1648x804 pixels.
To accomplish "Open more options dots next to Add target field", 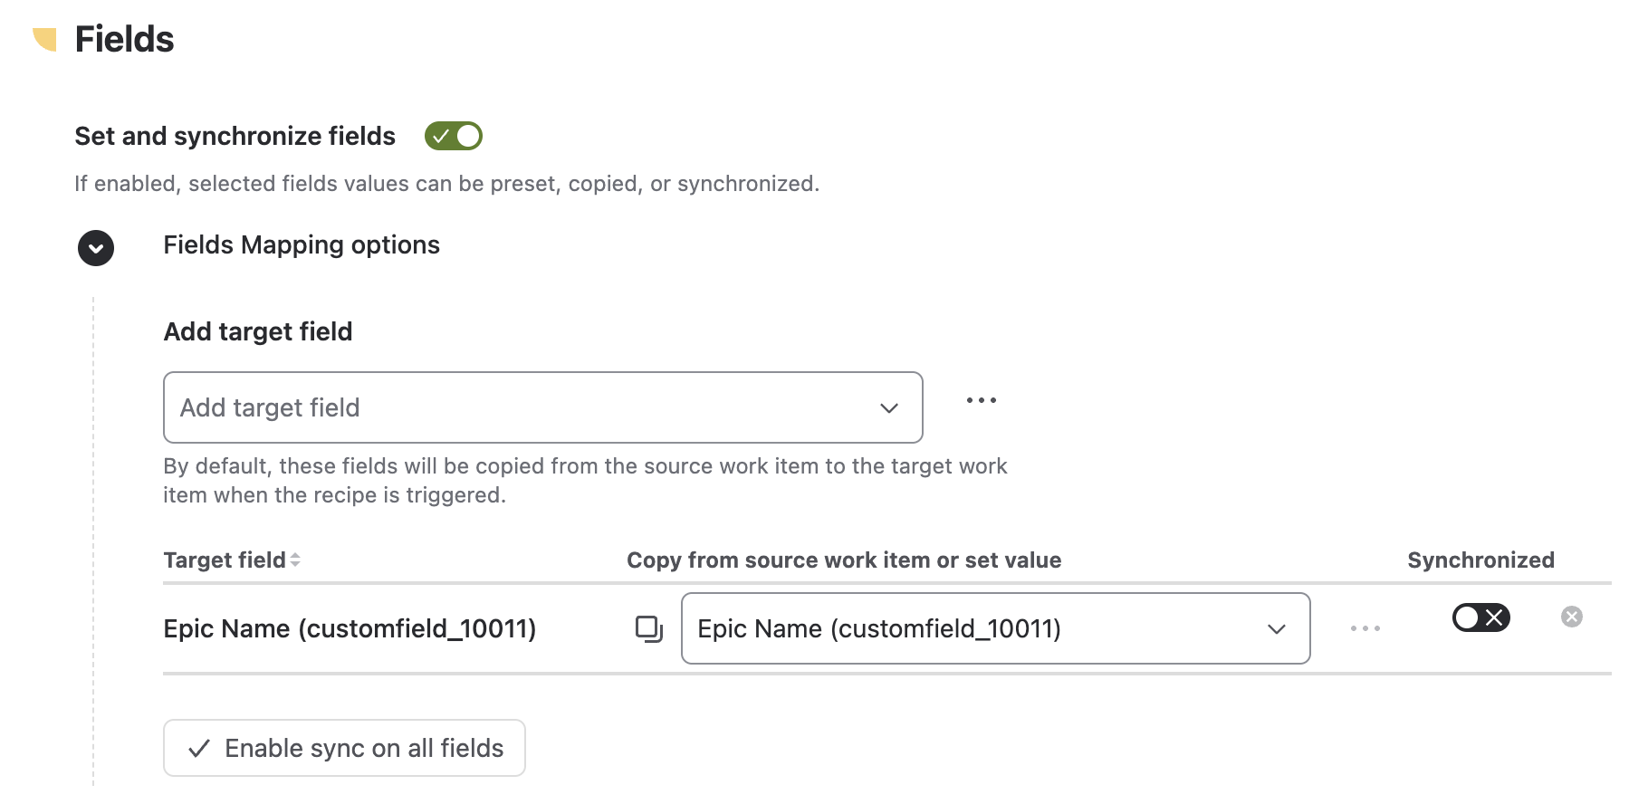I will click(982, 400).
